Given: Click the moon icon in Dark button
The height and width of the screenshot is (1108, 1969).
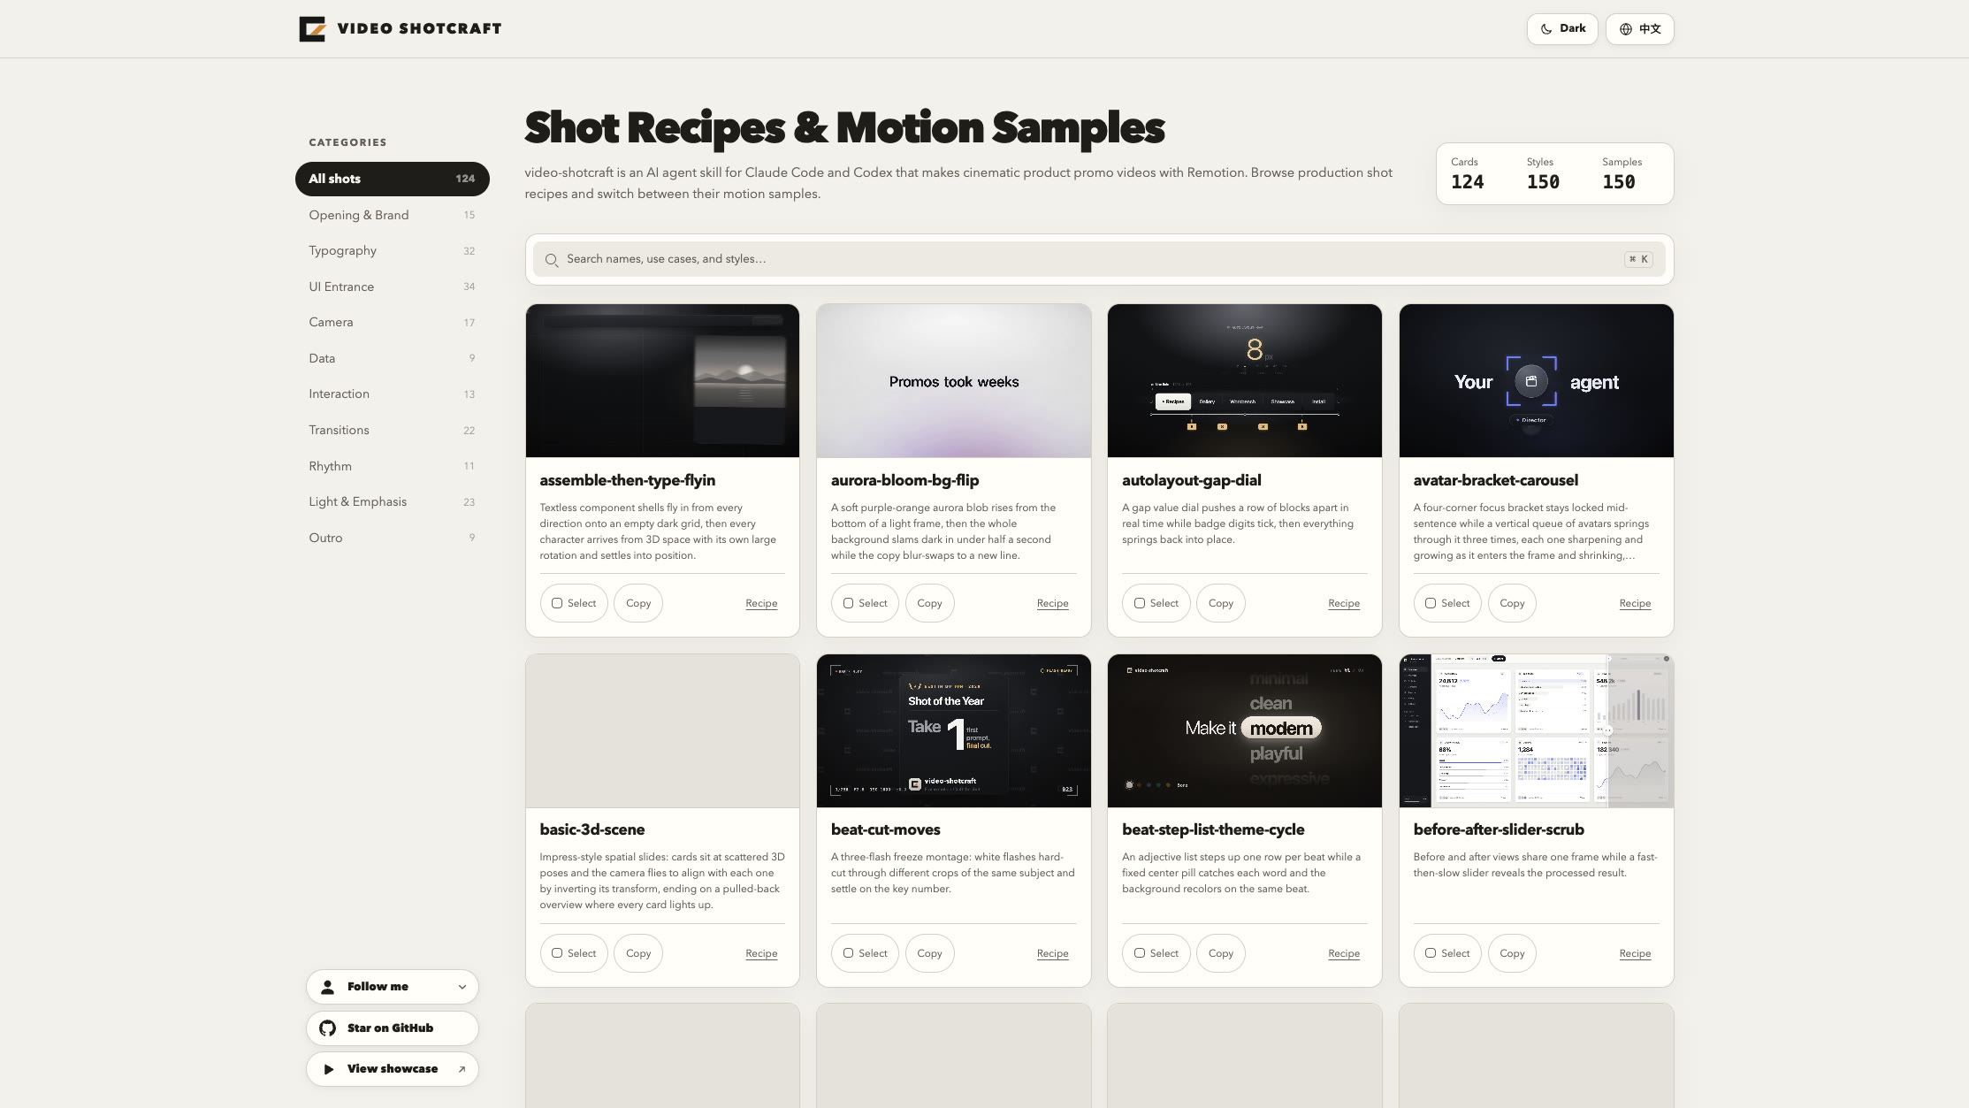Looking at the screenshot, I should point(1546,29).
